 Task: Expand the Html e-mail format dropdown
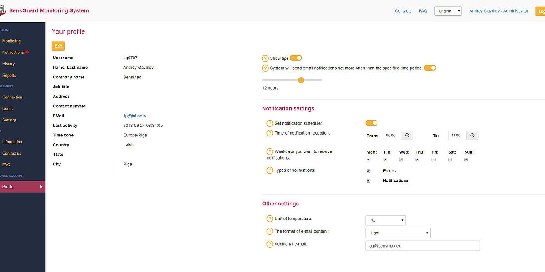397,233
